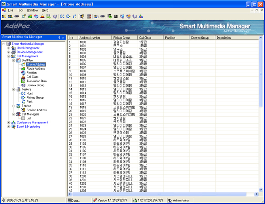This screenshot has width=265, height=204.
Task: Click the first toolbar icon for User Management
Action: pyautogui.click(x=4, y=17)
